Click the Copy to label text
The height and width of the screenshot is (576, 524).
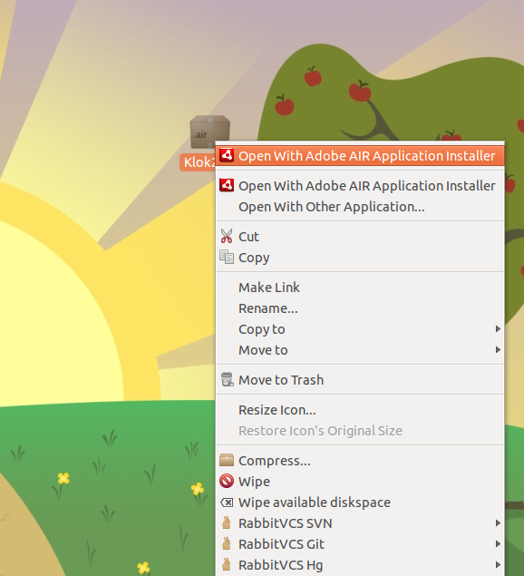click(x=261, y=329)
